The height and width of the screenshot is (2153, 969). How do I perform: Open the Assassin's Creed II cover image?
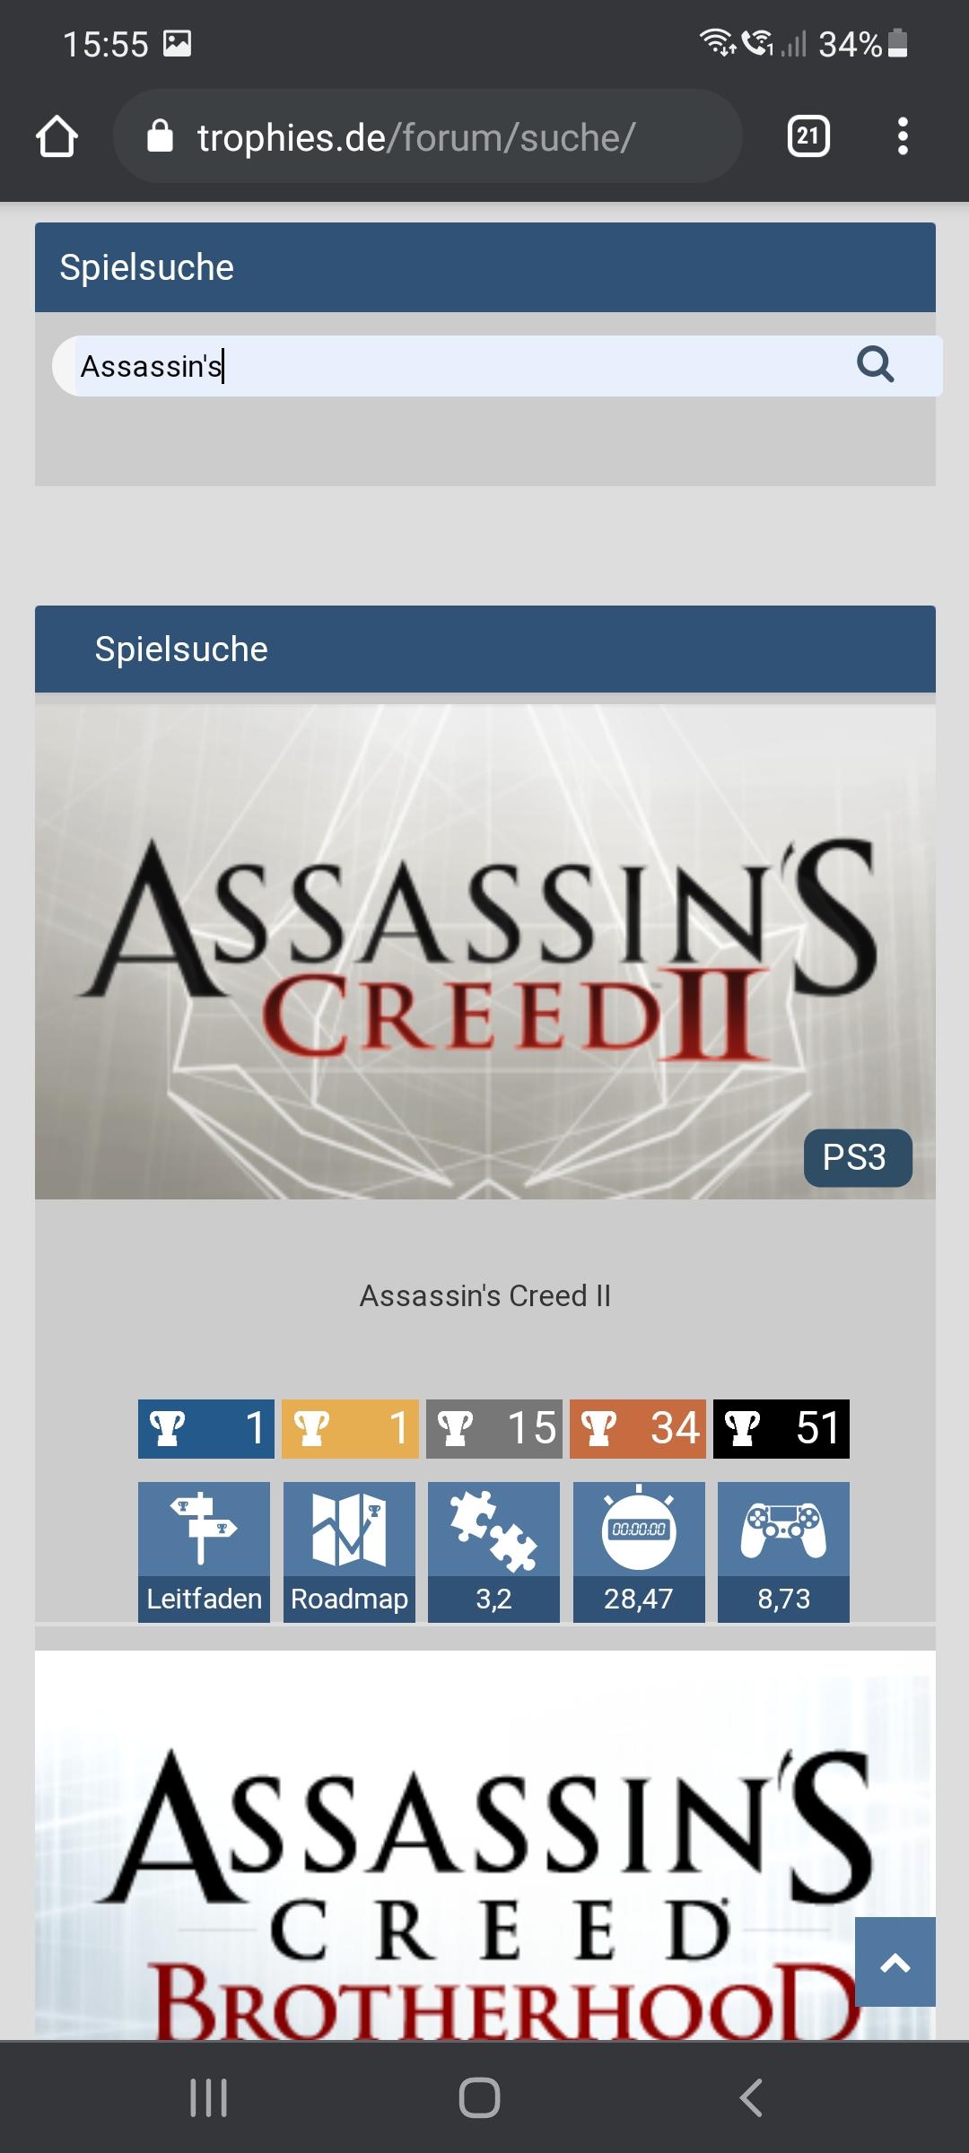click(x=485, y=952)
